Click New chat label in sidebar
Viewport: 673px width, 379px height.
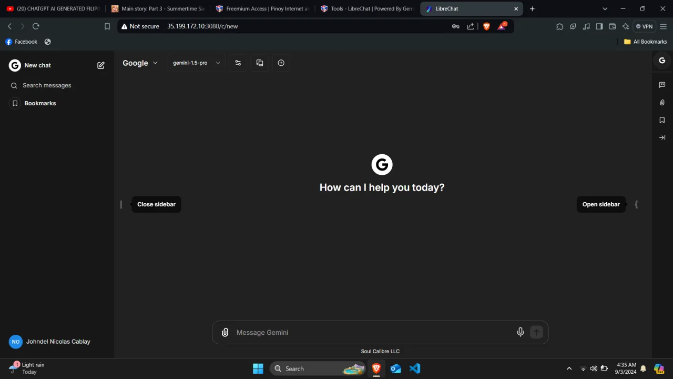(38, 65)
